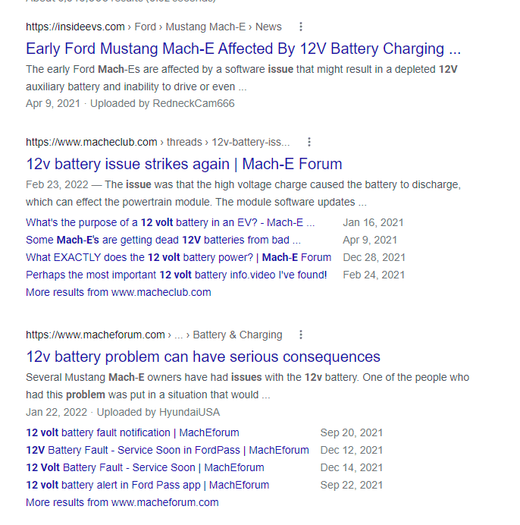Image resolution: width=520 pixels, height=525 pixels.
Task: Click the 'Jan 16, 2021' date
Action: point(373,222)
